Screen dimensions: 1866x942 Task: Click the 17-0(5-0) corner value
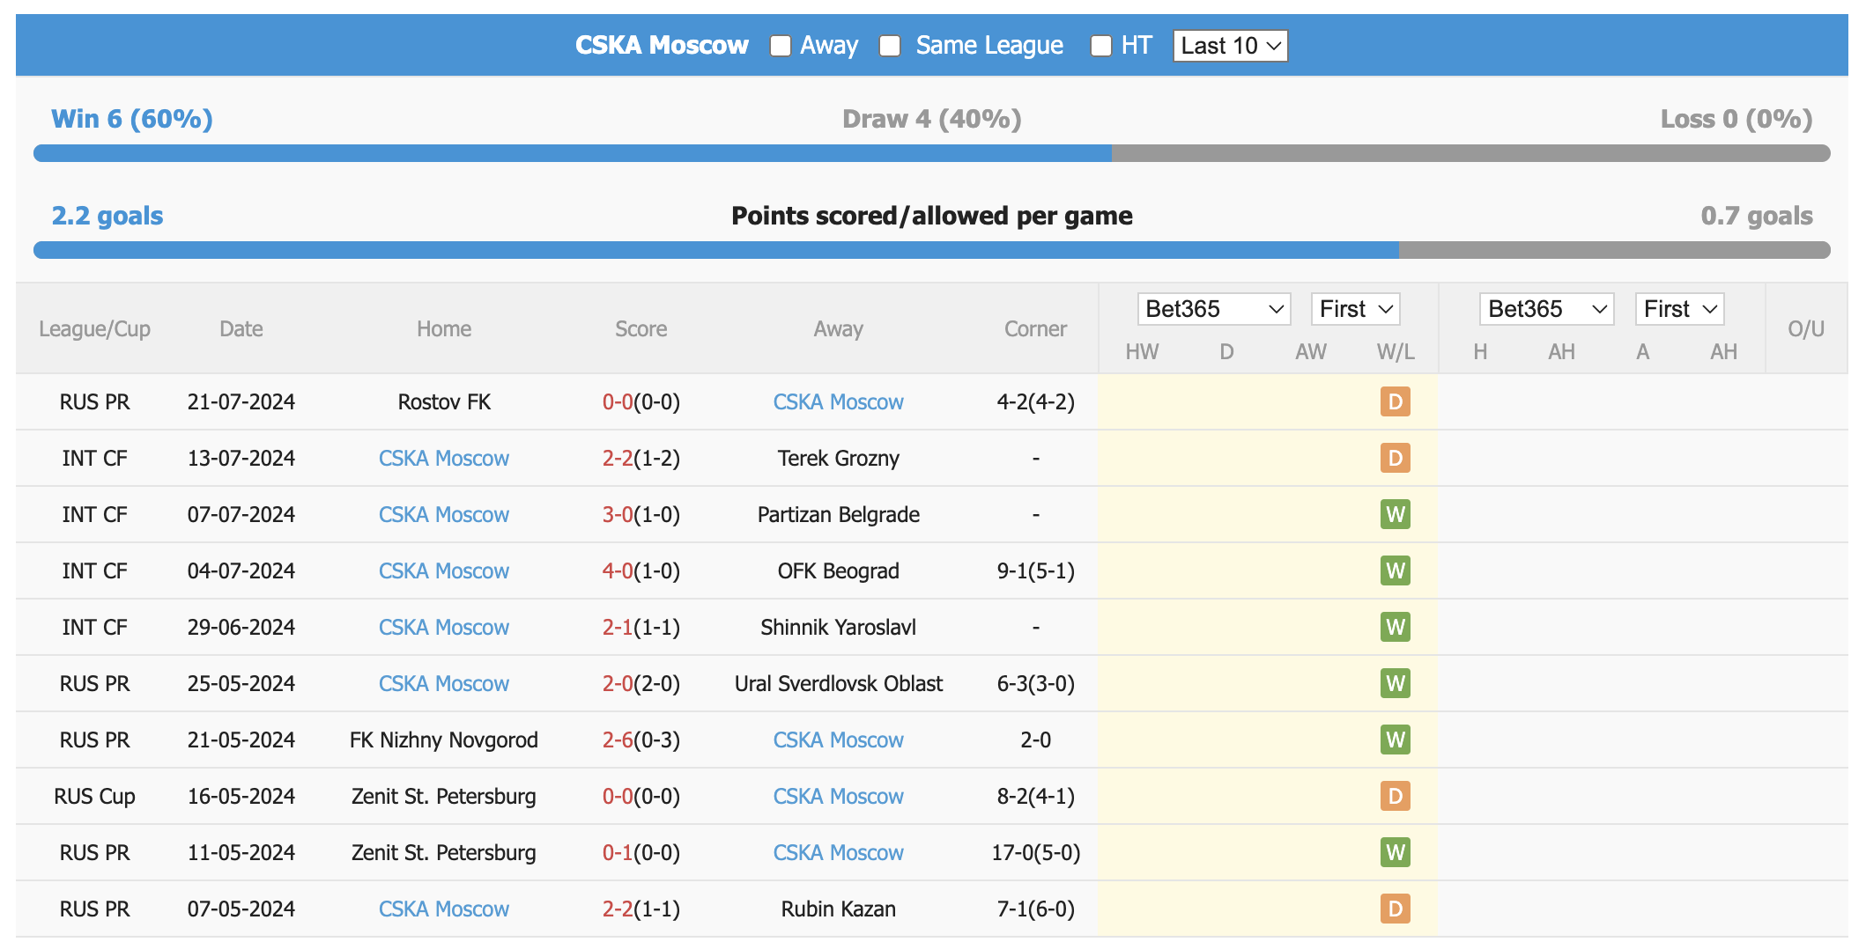point(1036,852)
